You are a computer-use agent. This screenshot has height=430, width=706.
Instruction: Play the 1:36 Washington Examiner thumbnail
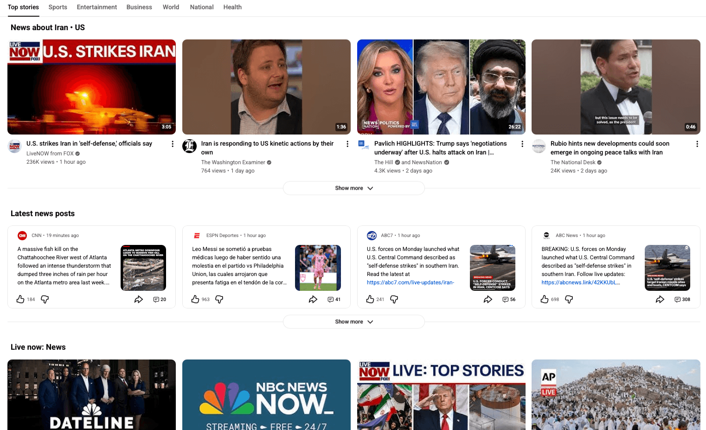point(266,87)
